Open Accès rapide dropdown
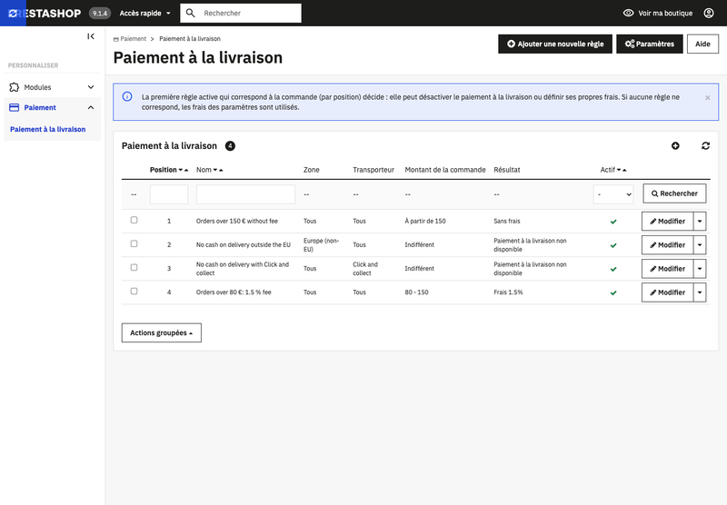The image size is (727, 505). [x=144, y=13]
